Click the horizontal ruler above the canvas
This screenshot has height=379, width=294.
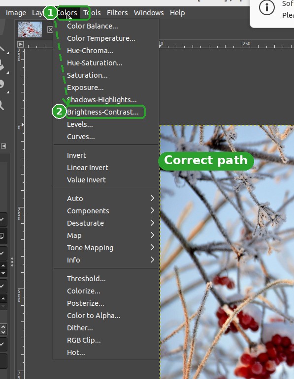click(227, 44)
